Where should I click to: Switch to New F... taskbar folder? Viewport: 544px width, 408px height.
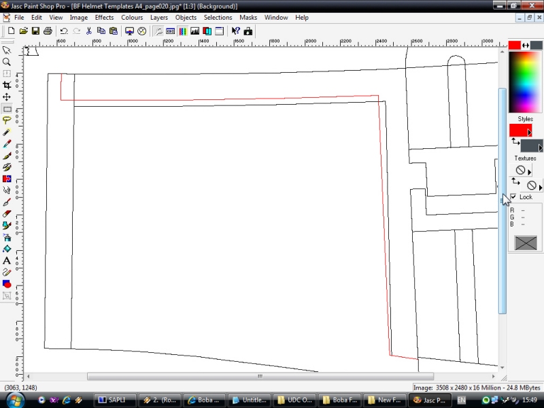pyautogui.click(x=384, y=400)
